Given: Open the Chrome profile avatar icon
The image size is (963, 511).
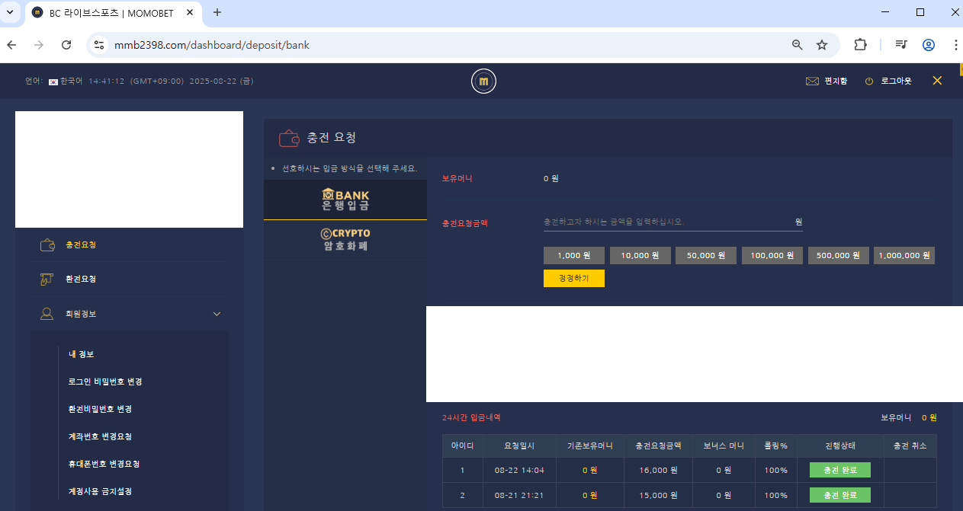Looking at the screenshot, I should [929, 45].
